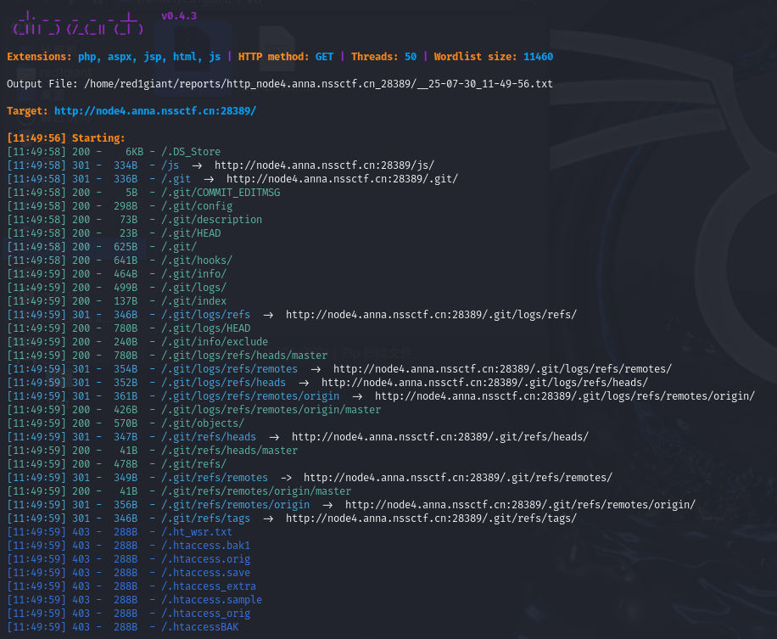
Task: Click the 5B size of COMMIT_EDITMSG
Action: (131, 193)
